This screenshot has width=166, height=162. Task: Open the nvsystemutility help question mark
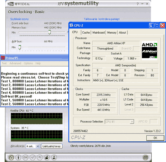(137, 4)
